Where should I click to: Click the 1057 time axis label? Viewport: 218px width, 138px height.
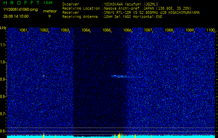(x=148, y=30)
